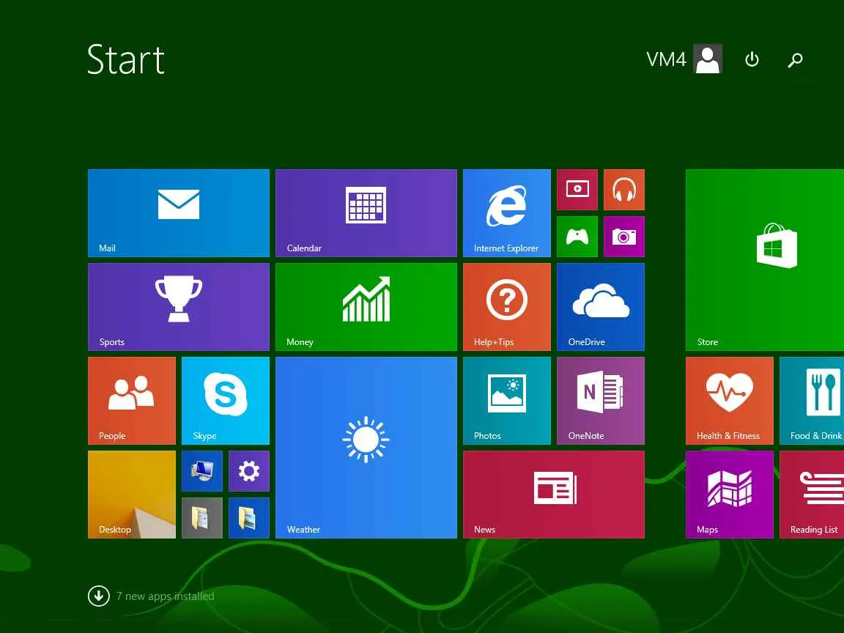The width and height of the screenshot is (844, 633).
Task: Click the search magnifier button
Action: [x=795, y=60]
